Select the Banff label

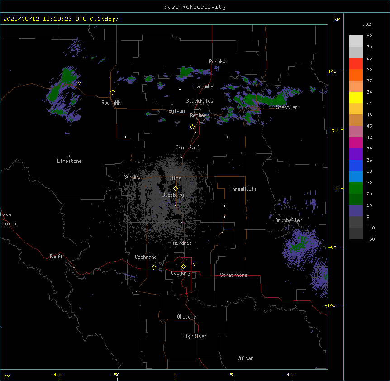click(56, 257)
